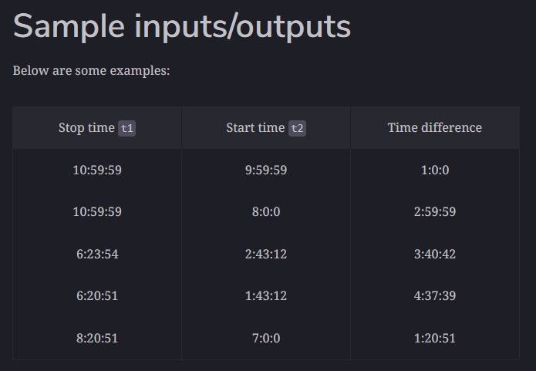
Task: Select the stop time cell 8:20:51
Action: point(97,338)
